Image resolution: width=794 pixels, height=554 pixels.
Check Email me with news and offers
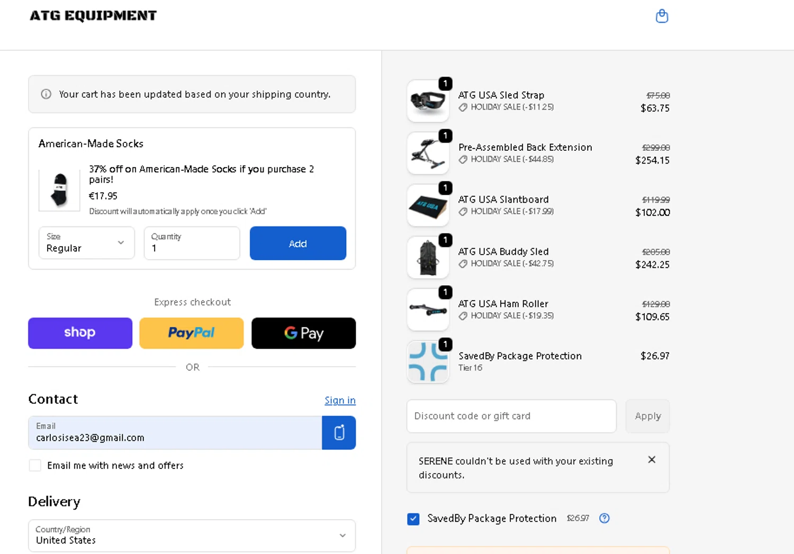(x=35, y=465)
